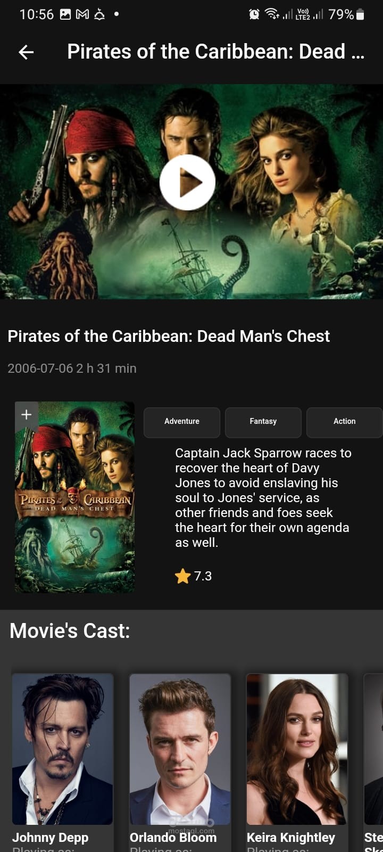
Task: Select the Fantasy genre chip
Action: tap(263, 422)
